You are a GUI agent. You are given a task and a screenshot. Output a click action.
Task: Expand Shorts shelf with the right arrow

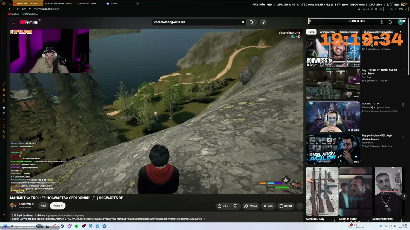(x=404, y=196)
